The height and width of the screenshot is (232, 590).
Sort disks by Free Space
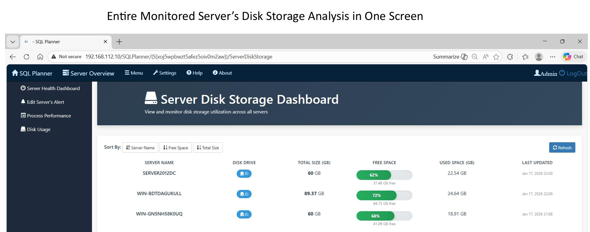175,148
